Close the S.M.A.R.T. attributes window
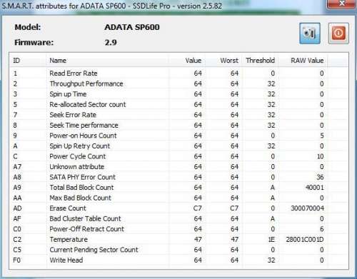The image size is (357, 279). pos(342,4)
